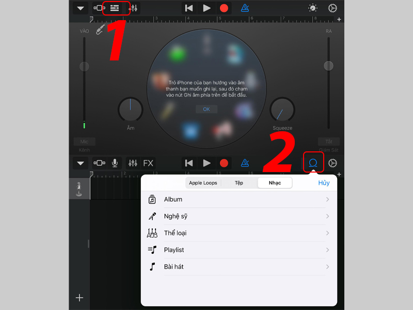
Task: Add a song section on lower ruler
Action: [x=339, y=175]
